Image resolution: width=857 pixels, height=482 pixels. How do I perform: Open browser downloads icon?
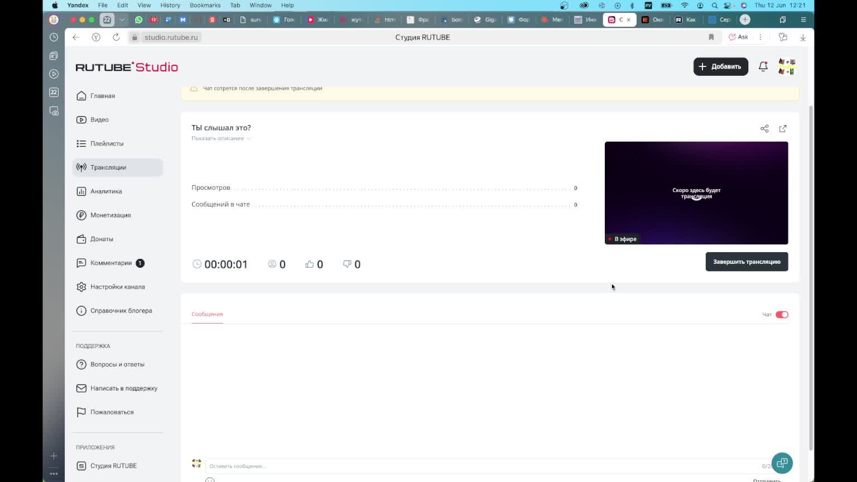tap(803, 37)
